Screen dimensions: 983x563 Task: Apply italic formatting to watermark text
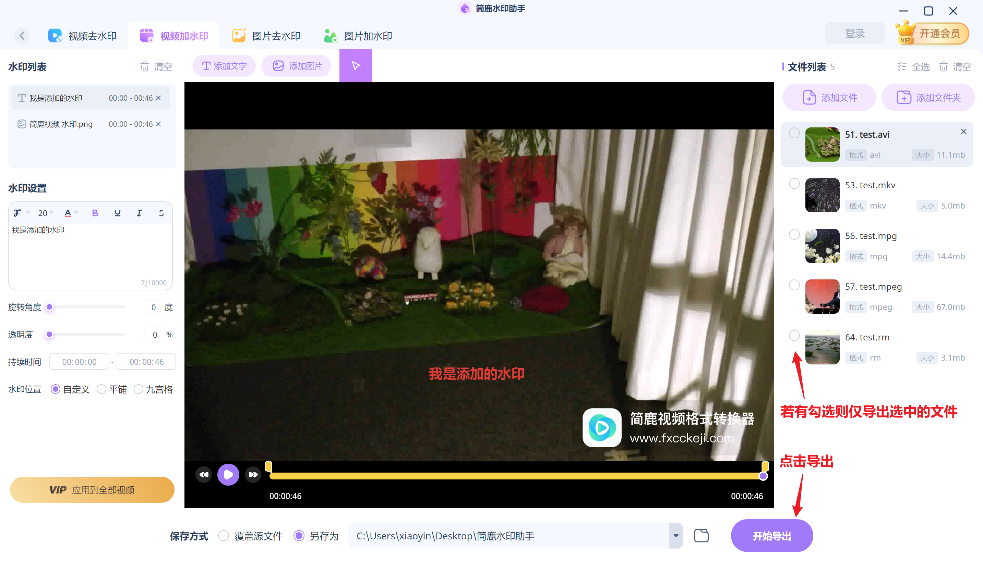click(x=139, y=213)
